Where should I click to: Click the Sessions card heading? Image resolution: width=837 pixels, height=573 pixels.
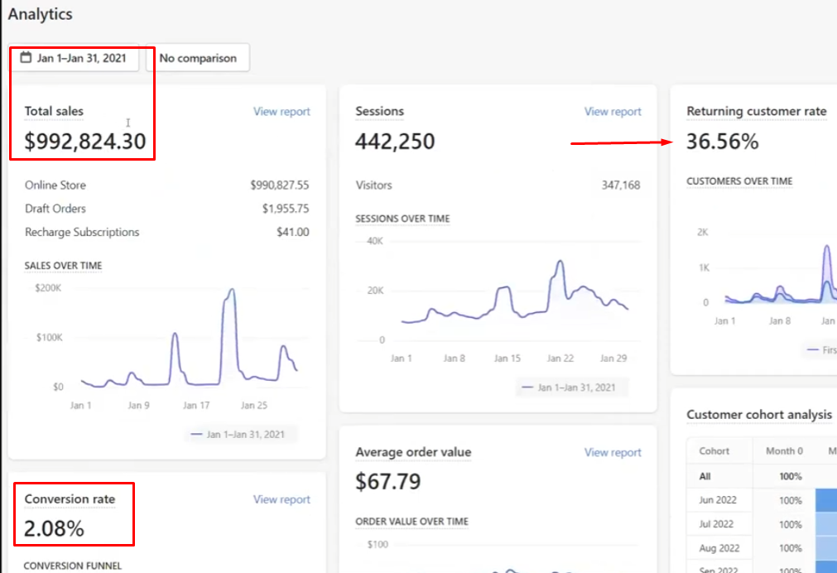point(379,111)
